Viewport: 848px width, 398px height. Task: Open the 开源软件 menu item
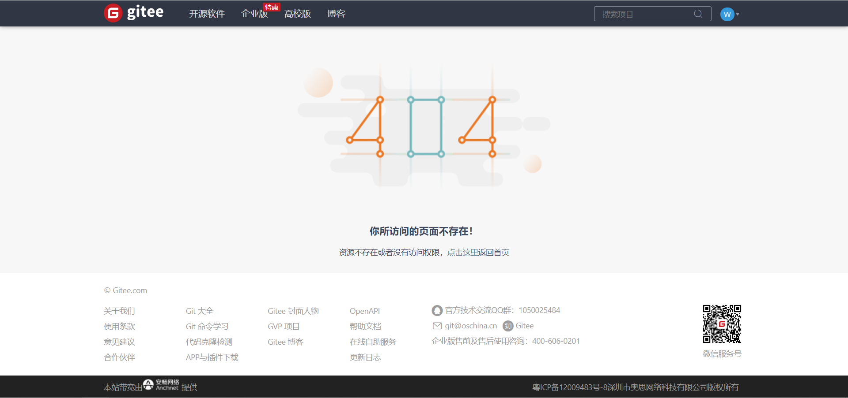point(207,14)
